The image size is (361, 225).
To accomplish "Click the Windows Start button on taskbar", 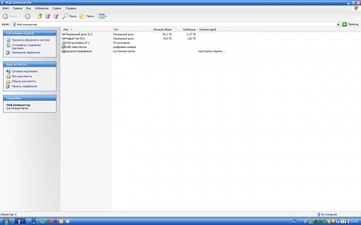I will tap(5, 221).
